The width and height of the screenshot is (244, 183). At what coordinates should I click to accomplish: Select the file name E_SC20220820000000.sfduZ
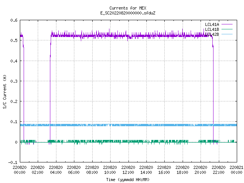click(x=128, y=13)
